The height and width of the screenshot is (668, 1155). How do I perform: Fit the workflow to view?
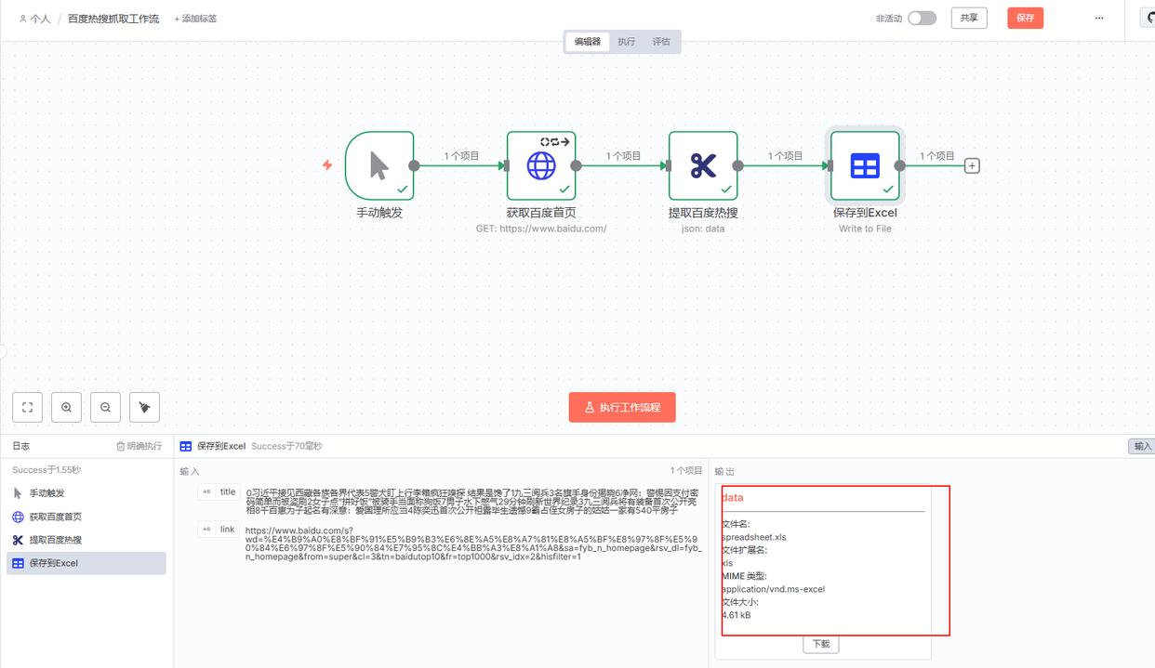(x=27, y=407)
